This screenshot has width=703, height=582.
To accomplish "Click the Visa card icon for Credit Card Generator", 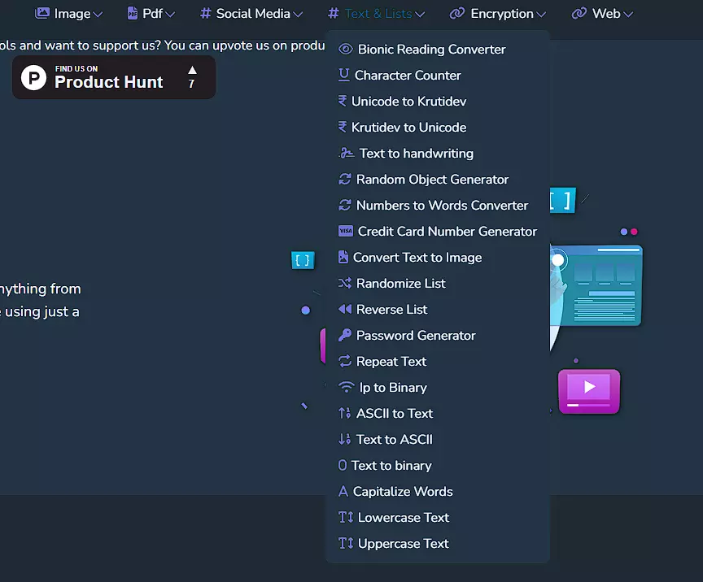I will (346, 232).
